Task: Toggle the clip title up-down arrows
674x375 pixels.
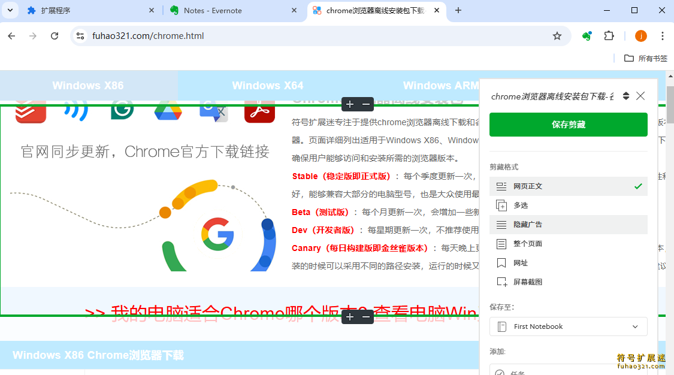Action: point(626,96)
